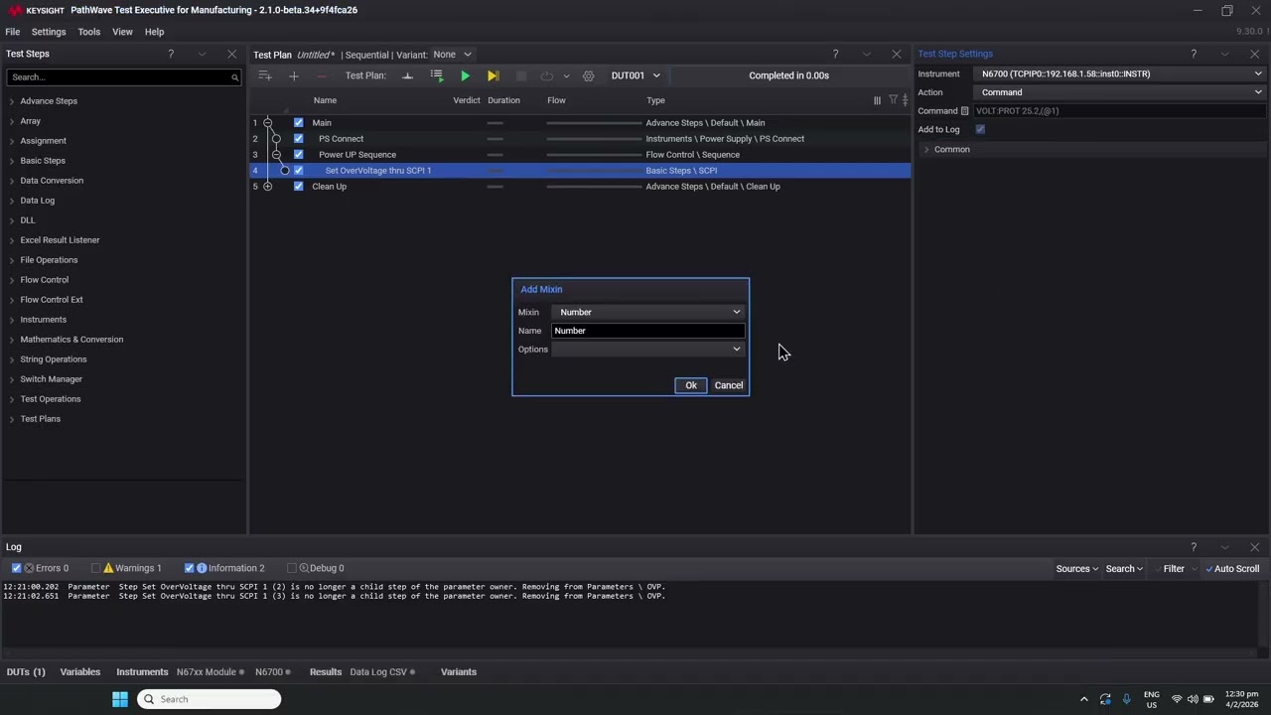Open the DUT001 selector dropdown

tap(635, 75)
